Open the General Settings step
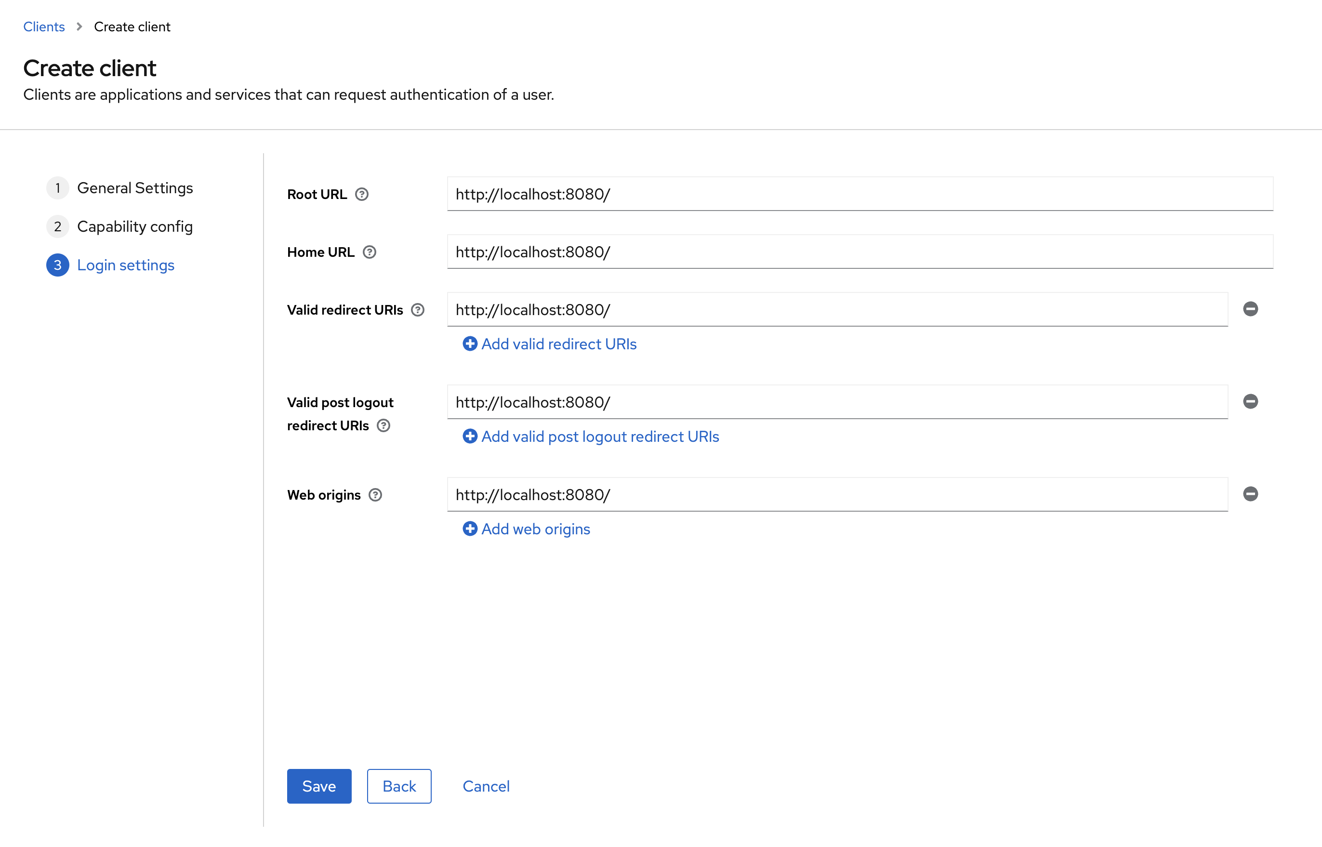This screenshot has height=847, width=1322. 120,188
